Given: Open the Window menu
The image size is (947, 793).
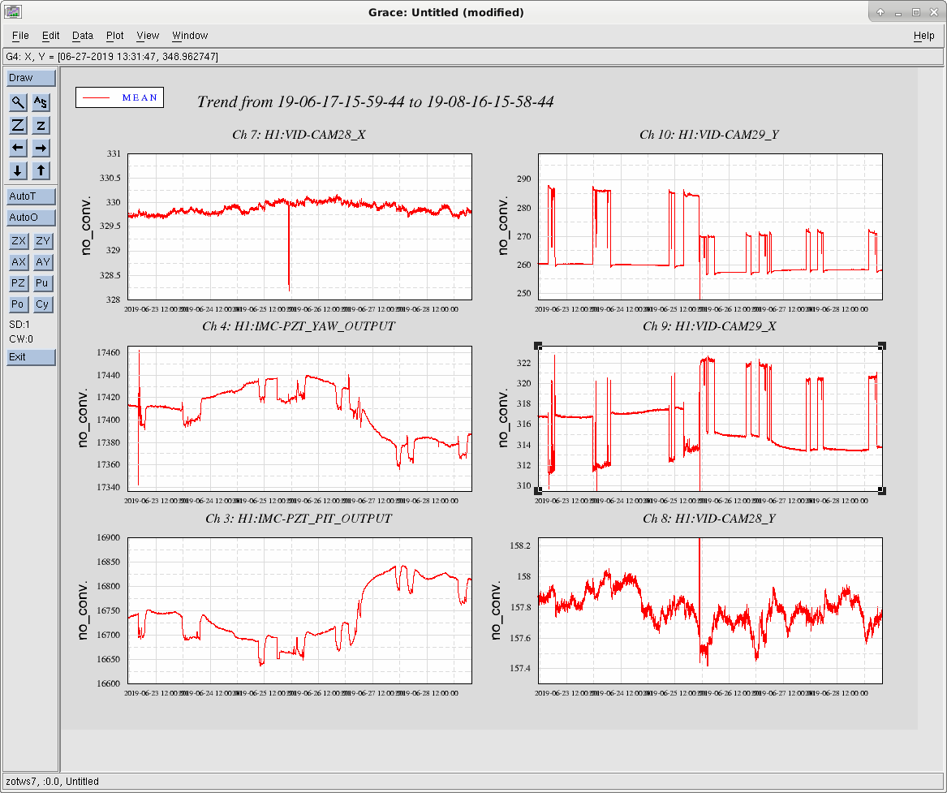Looking at the screenshot, I should click(x=190, y=36).
